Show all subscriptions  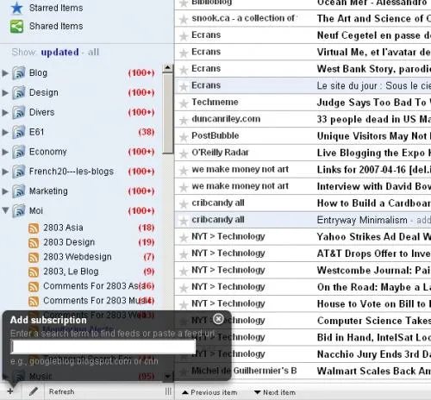click(93, 53)
